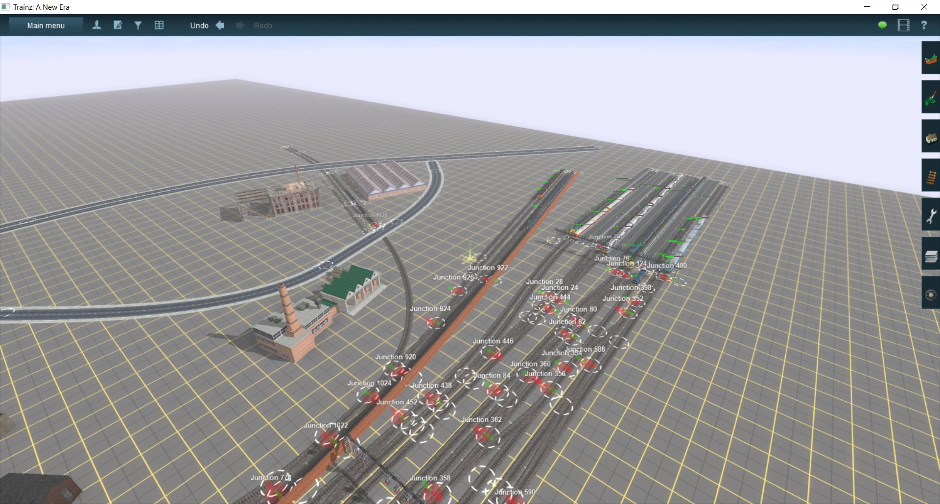The height and width of the screenshot is (504, 940).
Task: Select the Junction 590 label
Action: [x=515, y=492]
